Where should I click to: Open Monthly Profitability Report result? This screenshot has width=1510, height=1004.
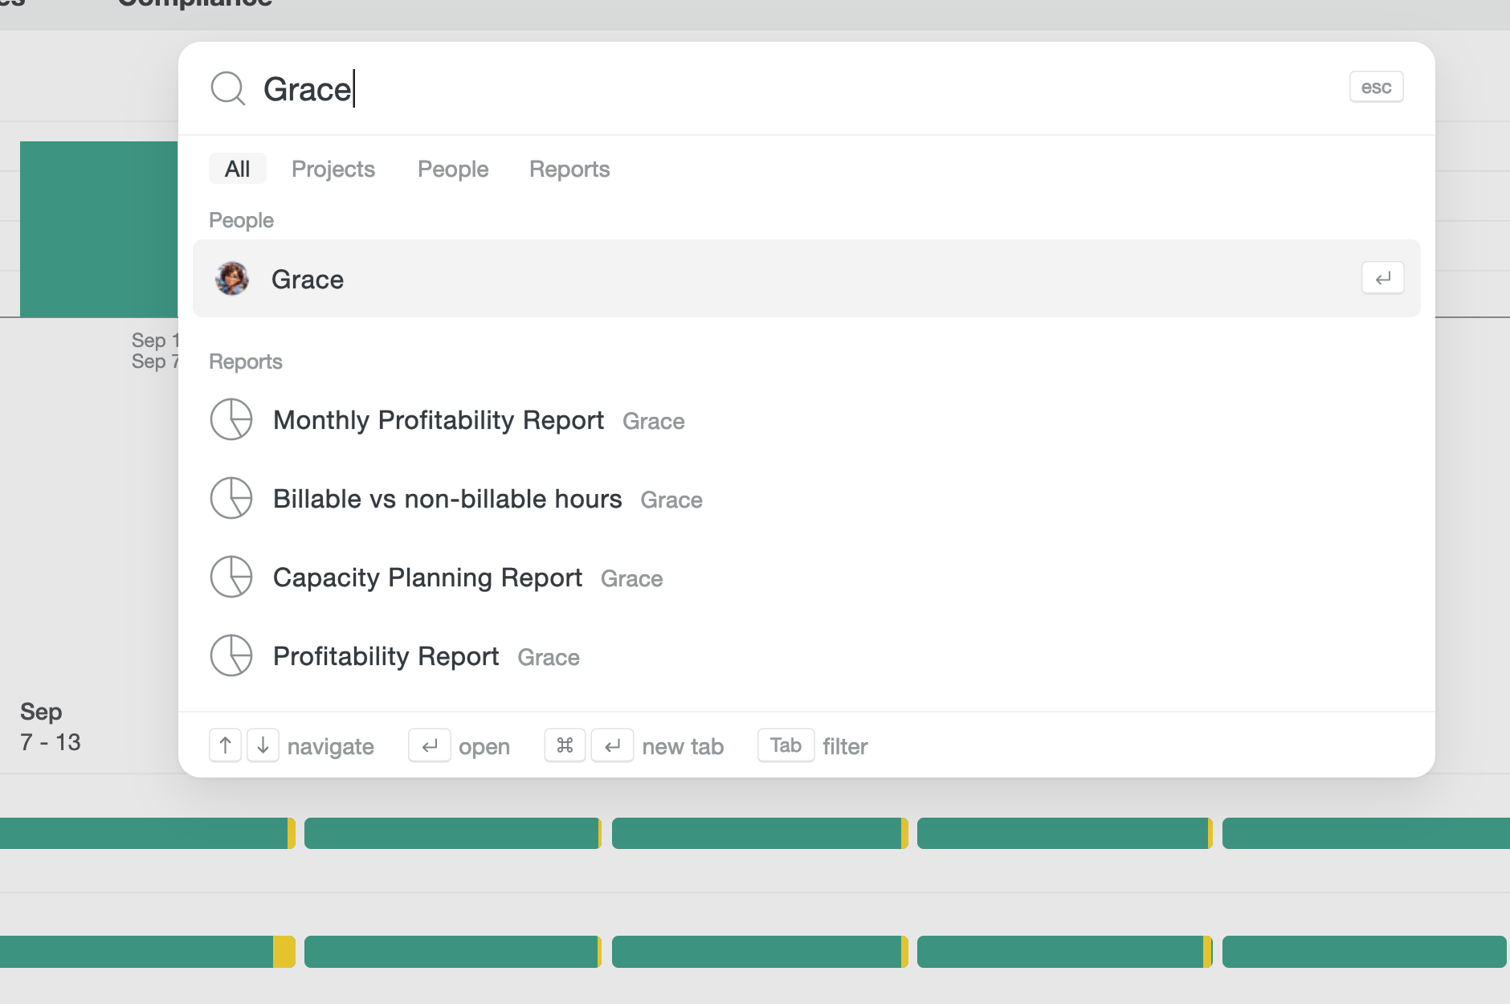point(806,419)
